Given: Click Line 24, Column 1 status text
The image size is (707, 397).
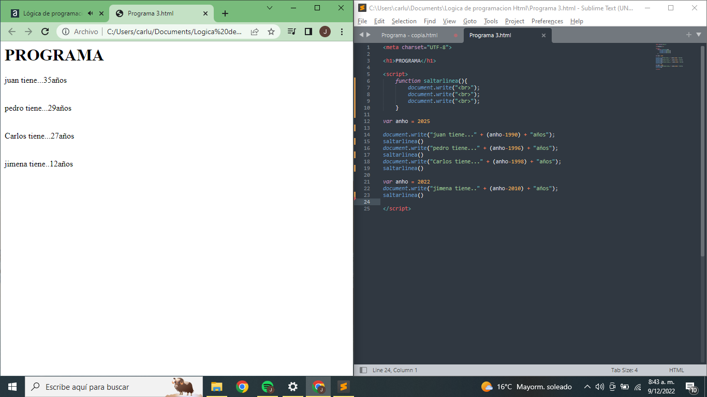Looking at the screenshot, I should click(395, 370).
